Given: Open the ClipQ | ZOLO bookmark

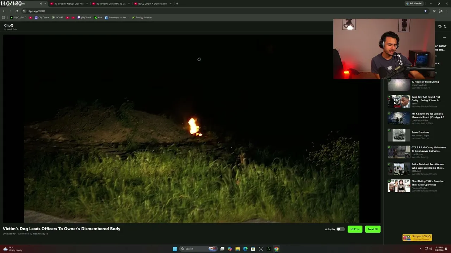Looking at the screenshot, I should click(18, 18).
